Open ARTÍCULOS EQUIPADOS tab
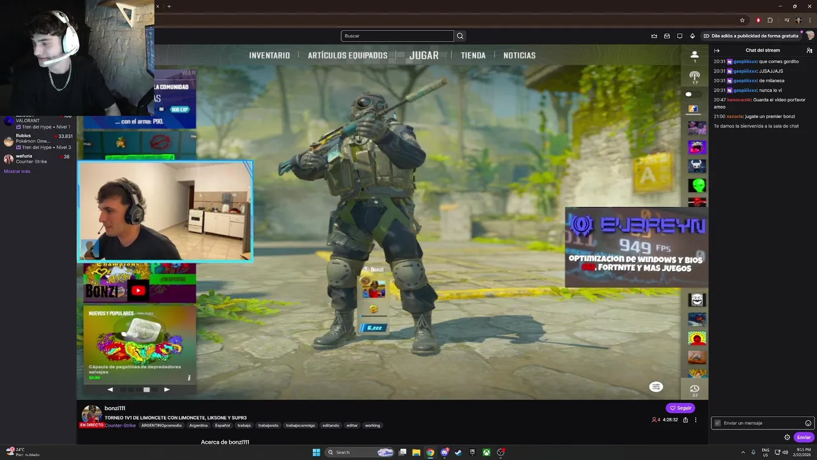Image resolution: width=817 pixels, height=460 pixels. tap(347, 56)
